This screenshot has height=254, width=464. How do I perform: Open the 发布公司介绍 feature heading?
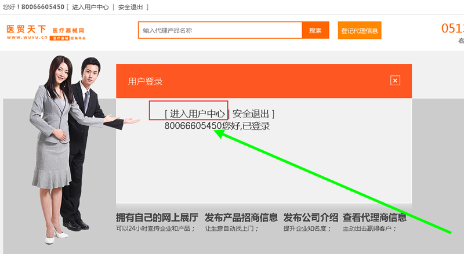pos(310,218)
